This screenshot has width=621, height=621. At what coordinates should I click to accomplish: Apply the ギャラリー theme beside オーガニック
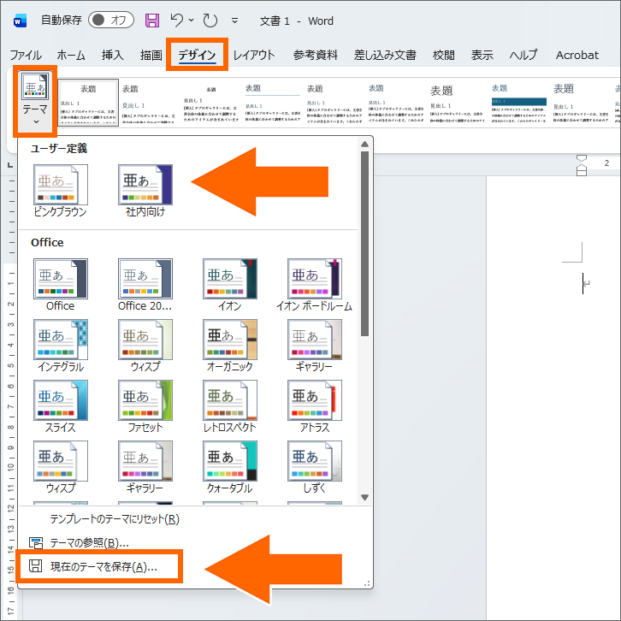pos(315,346)
